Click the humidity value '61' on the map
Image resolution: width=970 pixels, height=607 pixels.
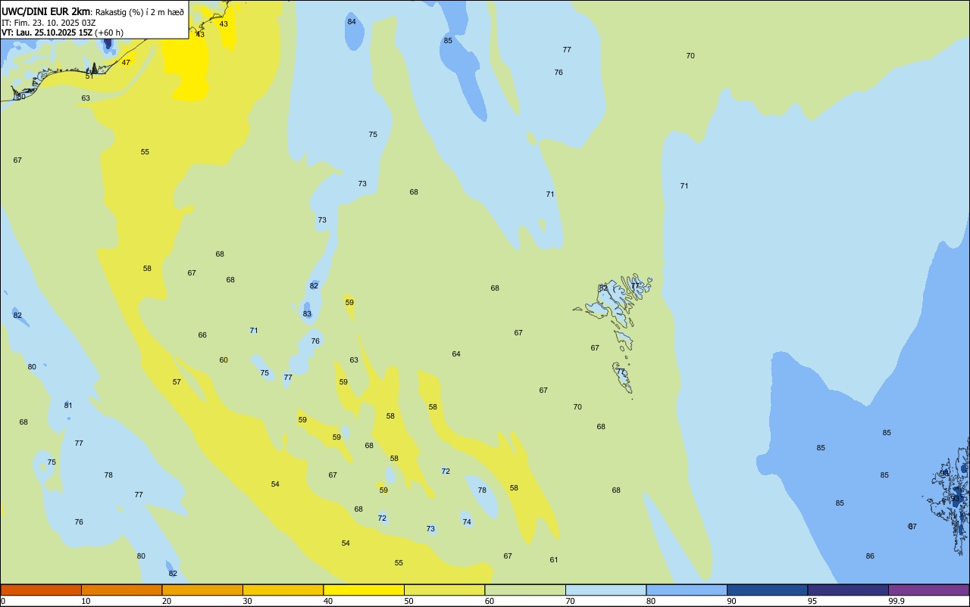pos(554,559)
